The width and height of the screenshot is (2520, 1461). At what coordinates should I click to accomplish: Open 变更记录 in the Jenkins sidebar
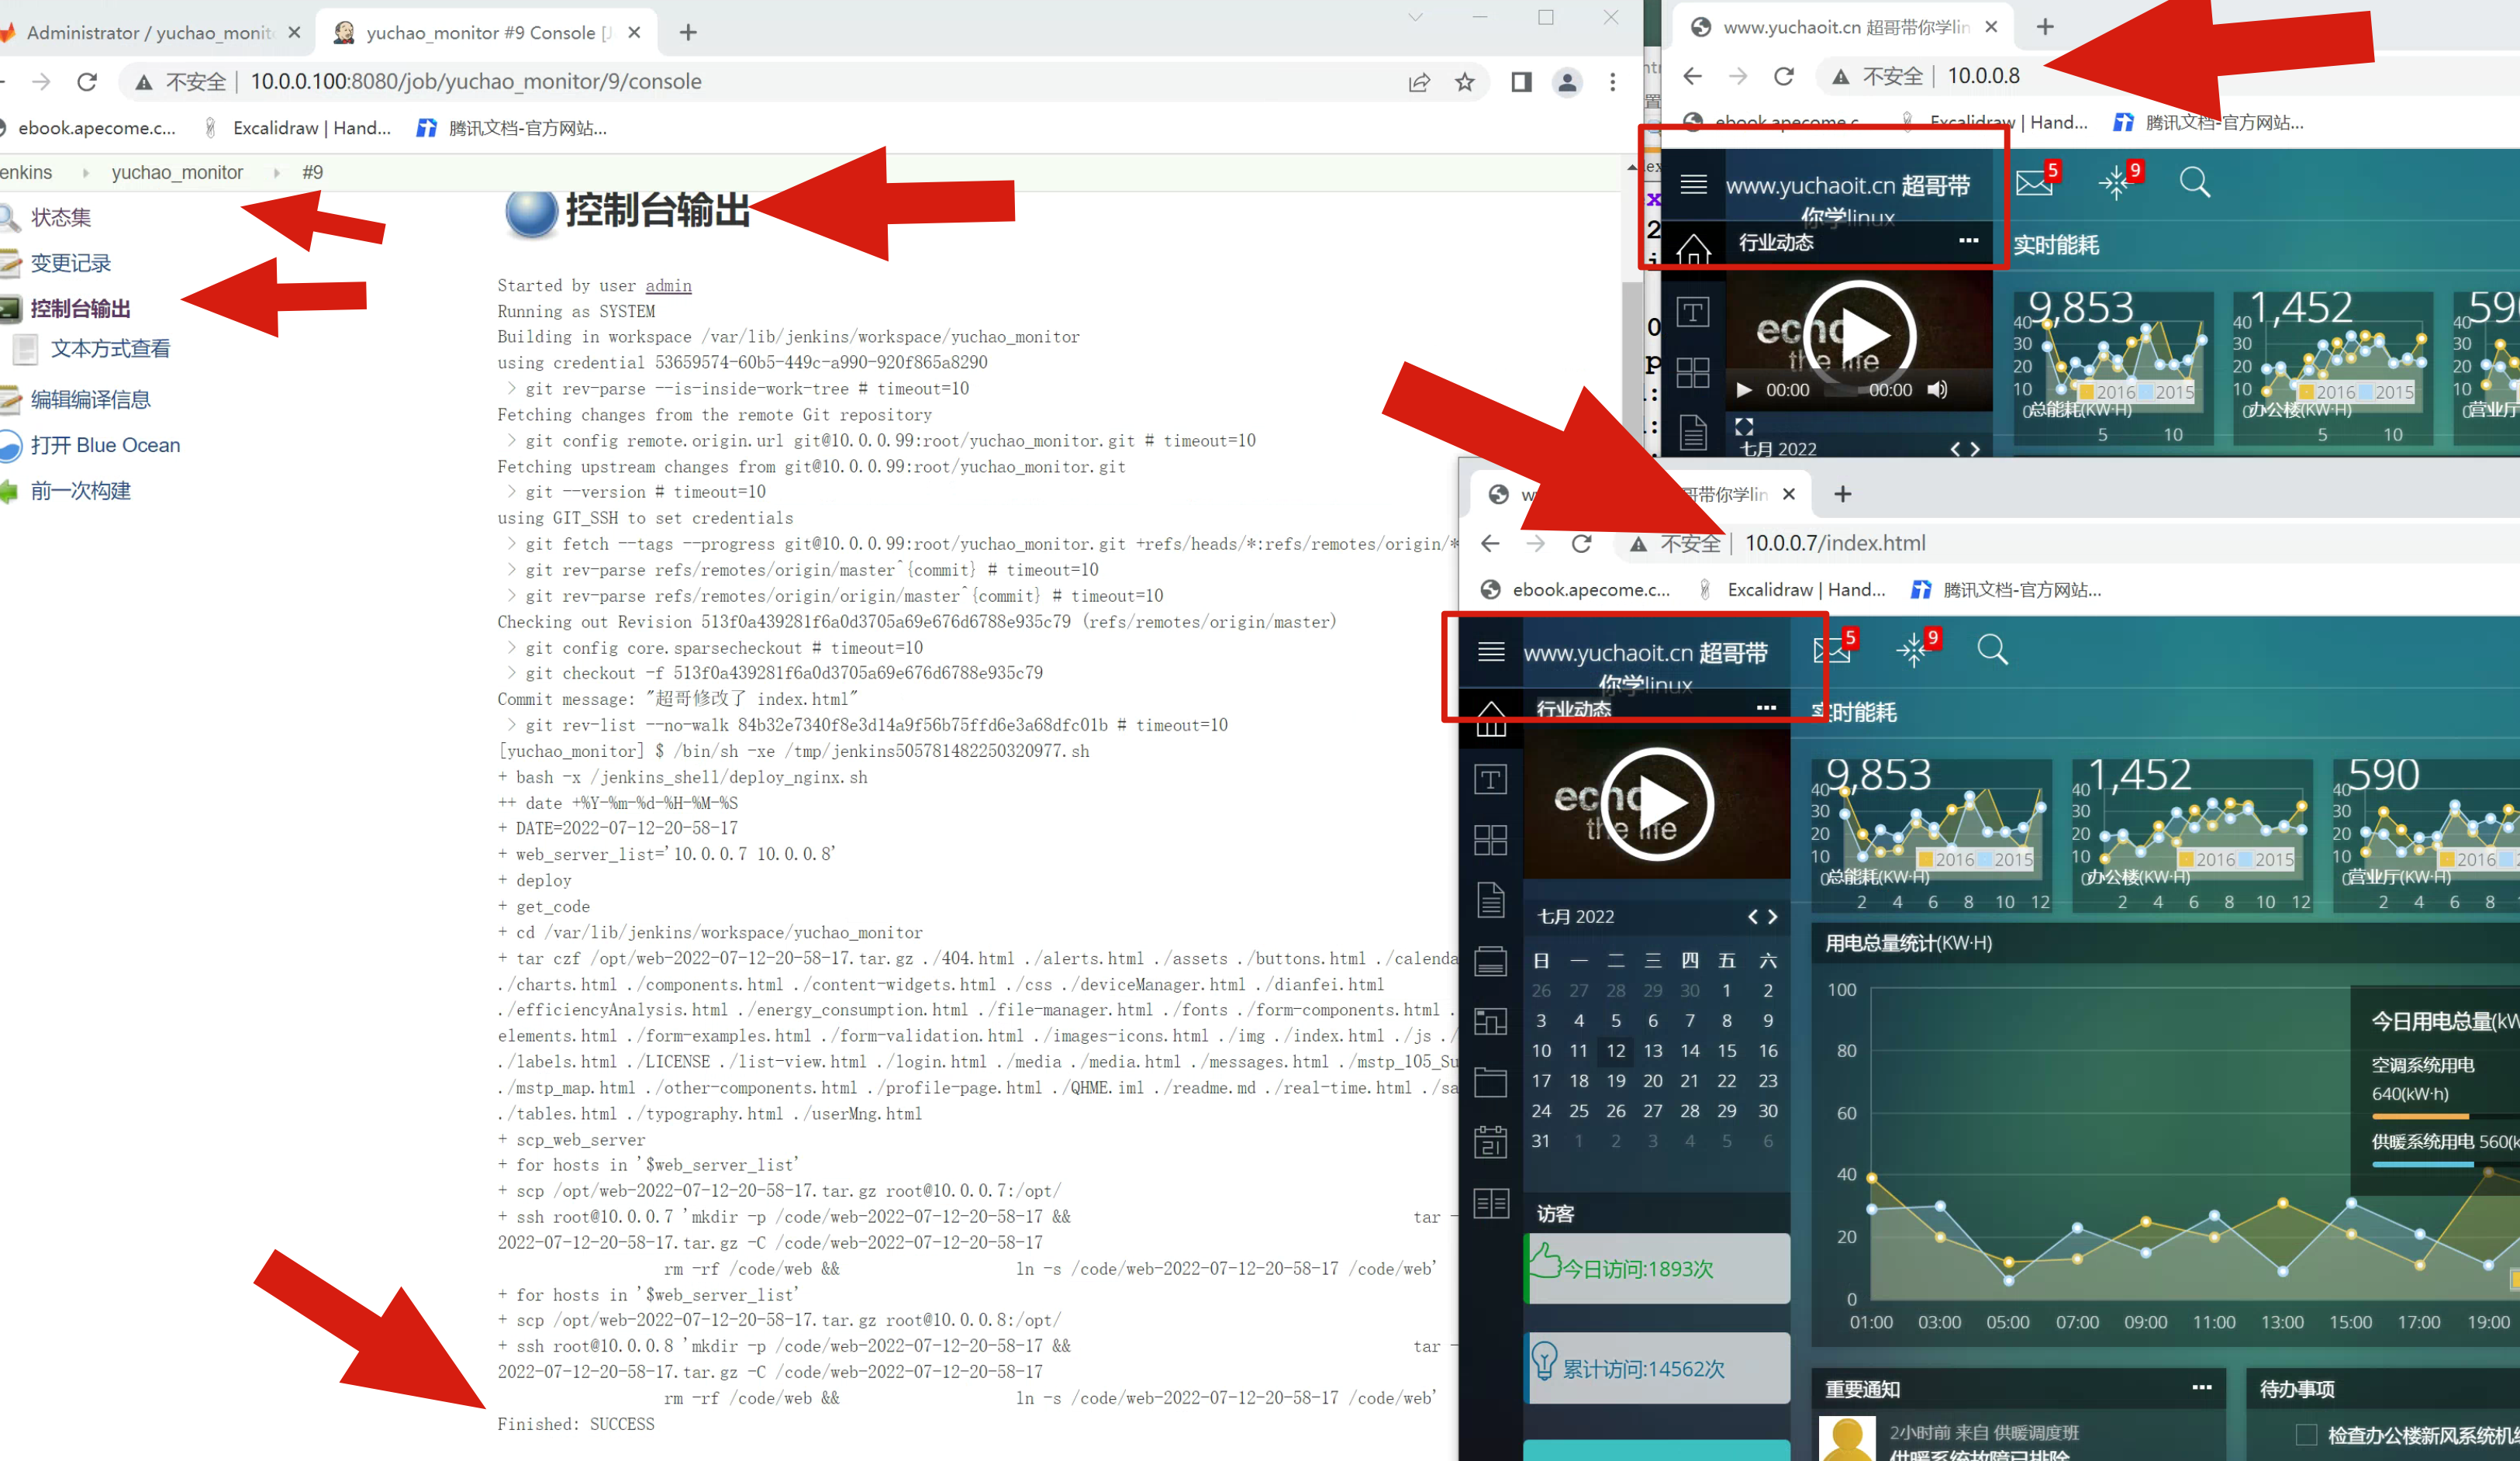[x=70, y=263]
